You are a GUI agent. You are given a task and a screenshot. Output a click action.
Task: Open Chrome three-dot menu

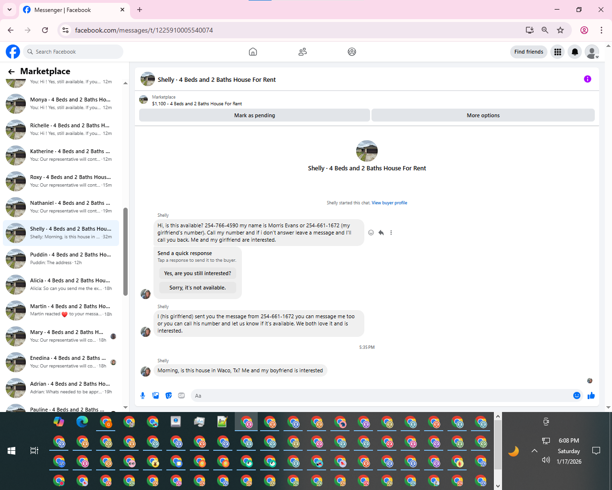coord(601,30)
